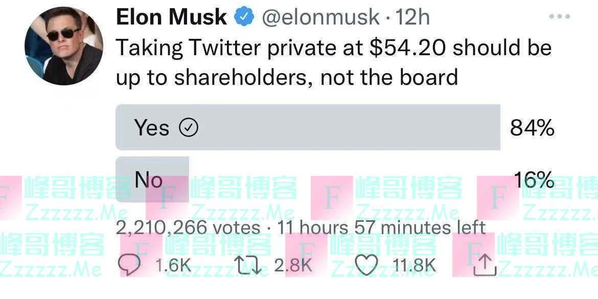
Task: Select the Yes poll option bar
Action: click(308, 127)
